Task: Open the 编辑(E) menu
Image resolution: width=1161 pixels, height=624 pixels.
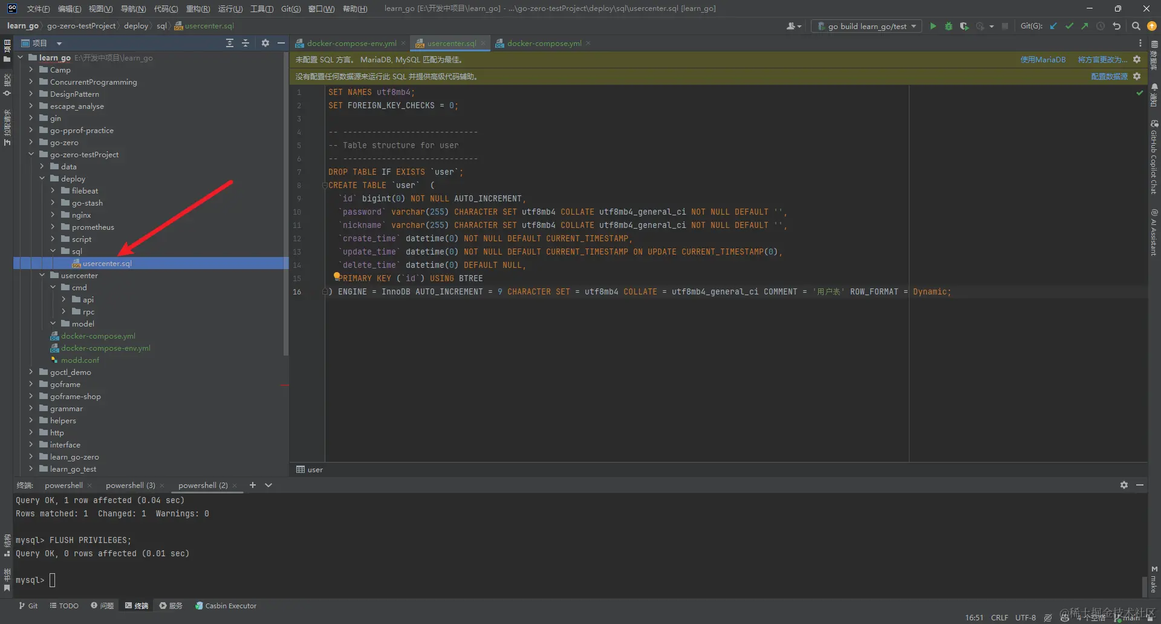Action: tap(69, 8)
